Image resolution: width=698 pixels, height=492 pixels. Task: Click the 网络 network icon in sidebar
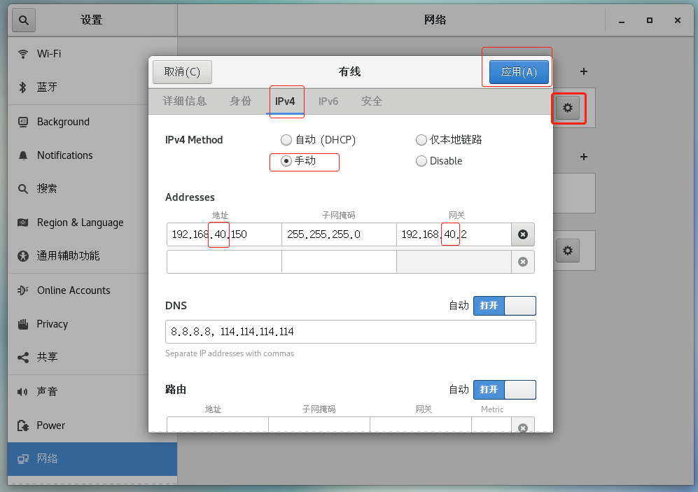pyautogui.click(x=22, y=459)
